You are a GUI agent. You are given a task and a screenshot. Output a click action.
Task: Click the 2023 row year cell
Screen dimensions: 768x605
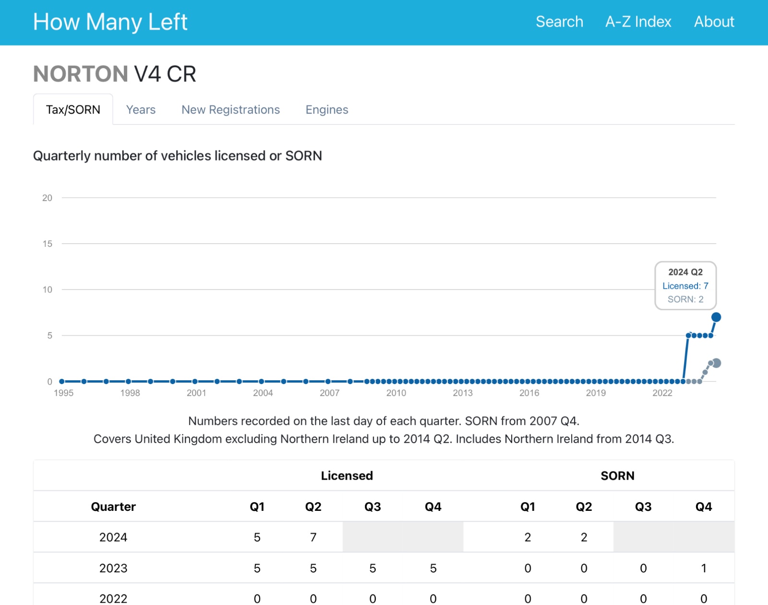pos(113,568)
